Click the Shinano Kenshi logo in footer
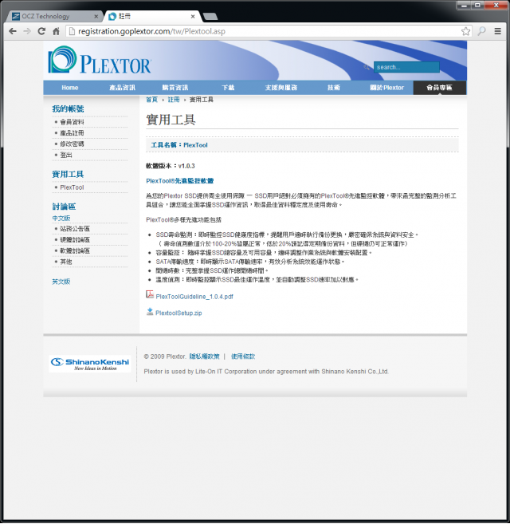This screenshot has width=510, height=524. tap(90, 364)
